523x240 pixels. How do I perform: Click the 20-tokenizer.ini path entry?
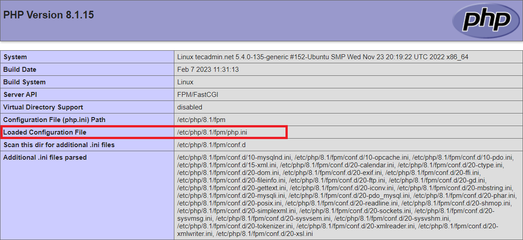(236, 226)
